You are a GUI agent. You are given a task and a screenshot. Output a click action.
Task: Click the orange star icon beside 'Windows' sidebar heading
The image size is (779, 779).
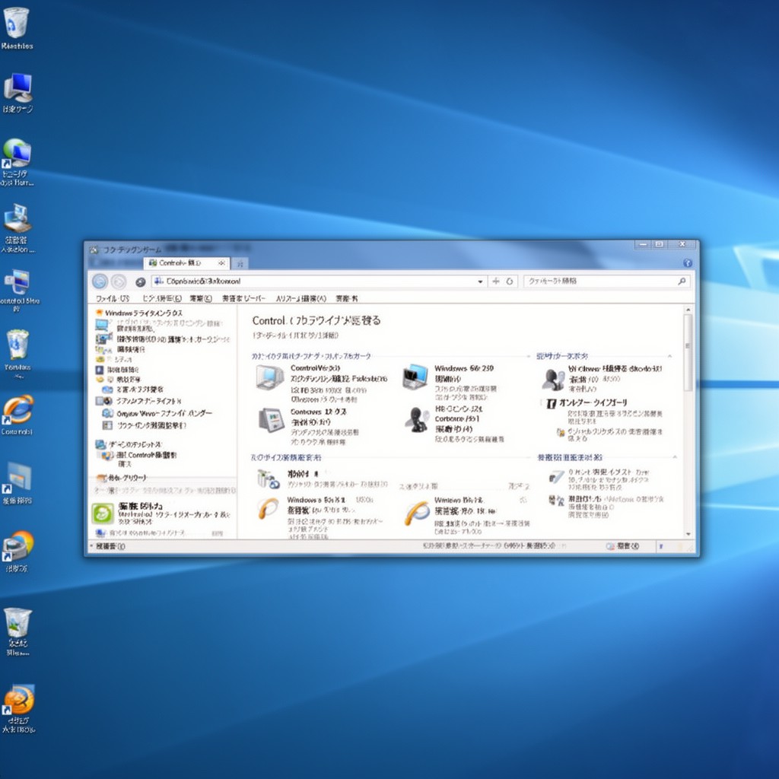pos(99,313)
